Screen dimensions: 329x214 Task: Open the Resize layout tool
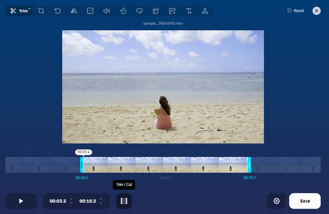pos(90,11)
